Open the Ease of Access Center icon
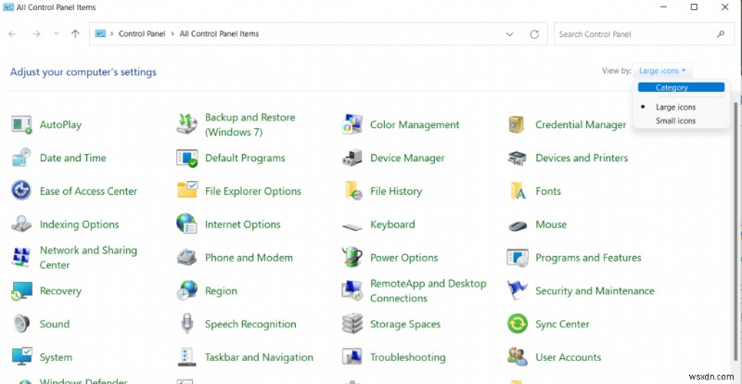 click(21, 191)
